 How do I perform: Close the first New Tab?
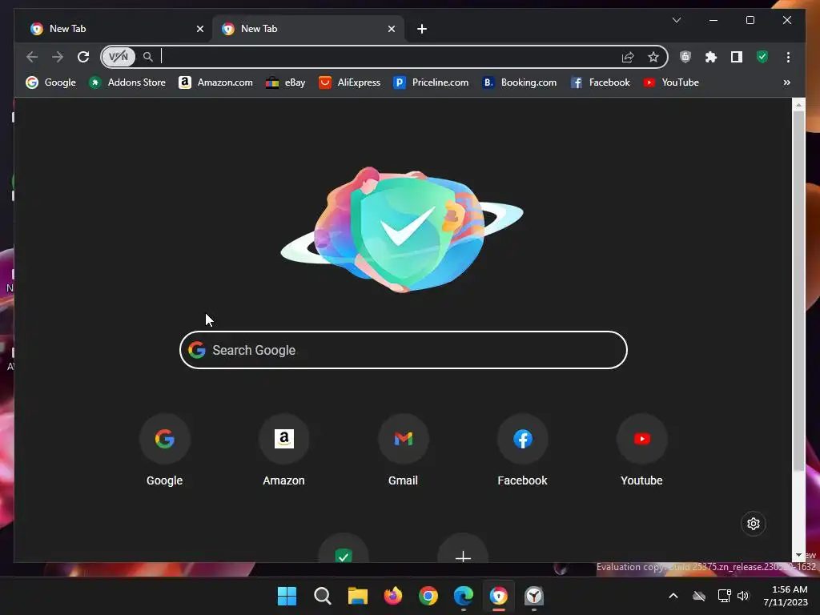[x=199, y=29]
